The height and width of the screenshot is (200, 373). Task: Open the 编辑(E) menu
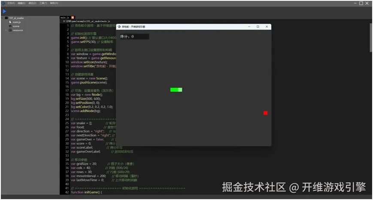(21, 3)
